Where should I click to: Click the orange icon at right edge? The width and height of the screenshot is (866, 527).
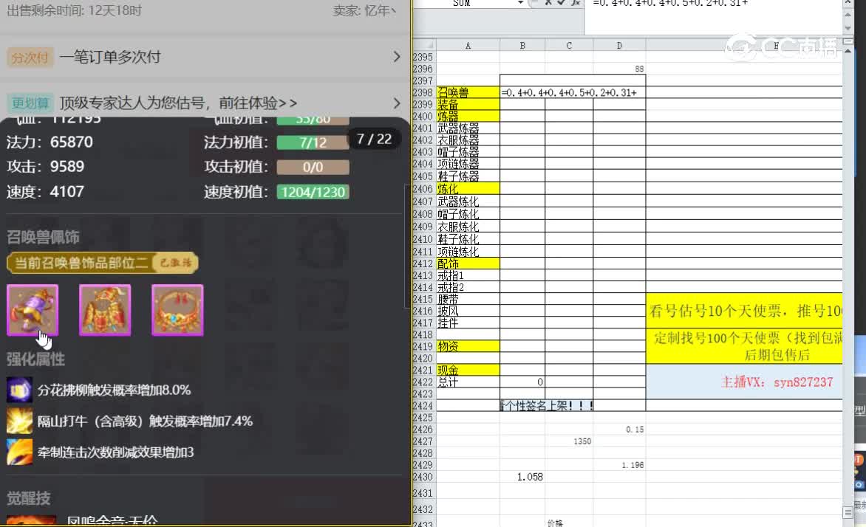[x=859, y=460]
